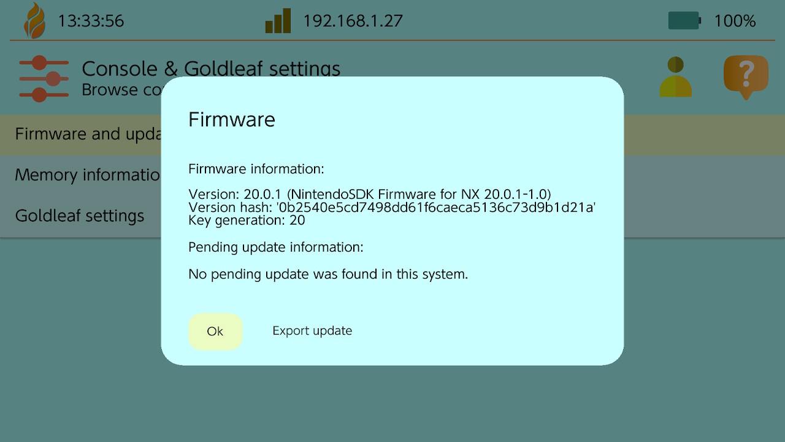Click the Console & Goldleaf settings heading

[x=211, y=68]
